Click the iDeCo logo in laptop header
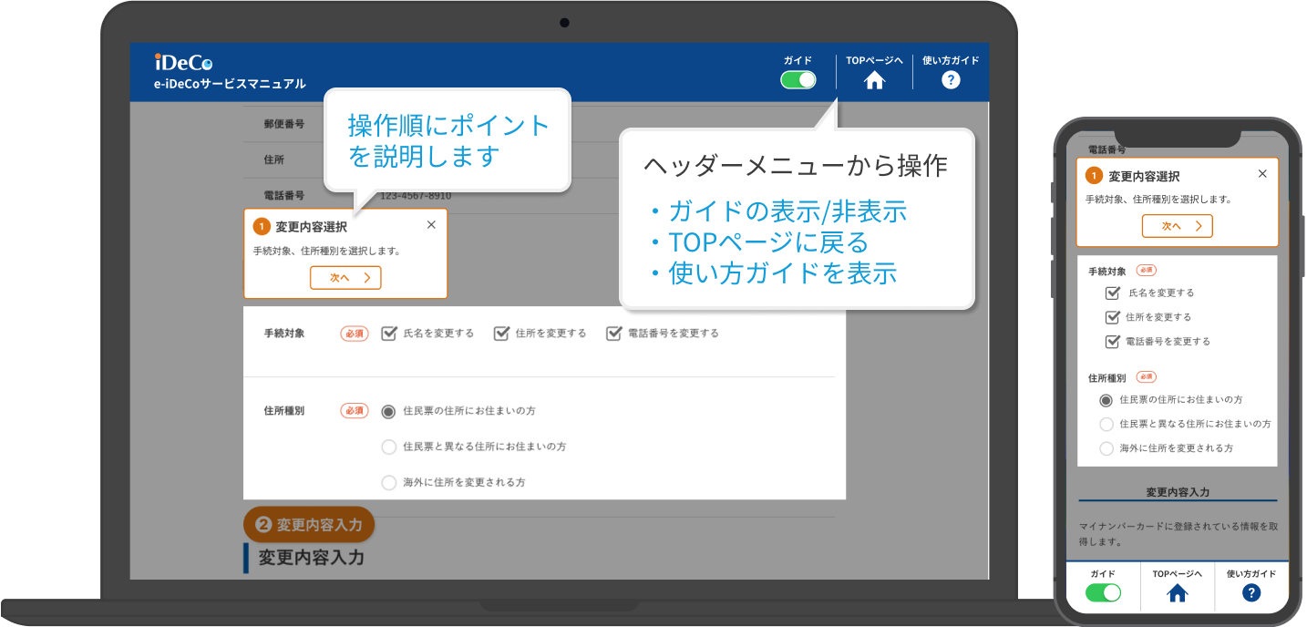The image size is (1307, 627). [183, 62]
